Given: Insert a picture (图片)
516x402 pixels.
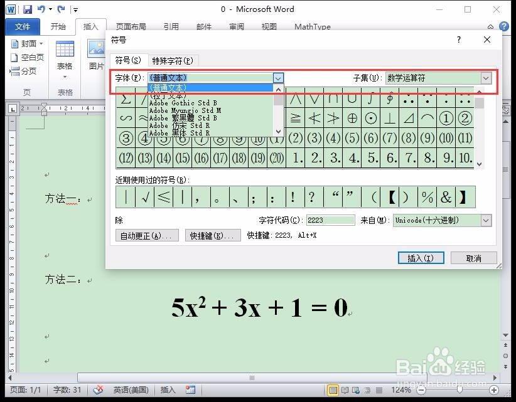Looking at the screenshot, I should 97,54.
